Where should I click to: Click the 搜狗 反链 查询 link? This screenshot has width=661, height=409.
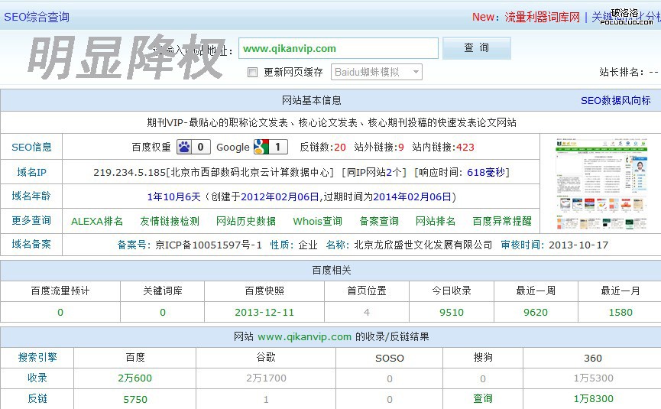[483, 398]
